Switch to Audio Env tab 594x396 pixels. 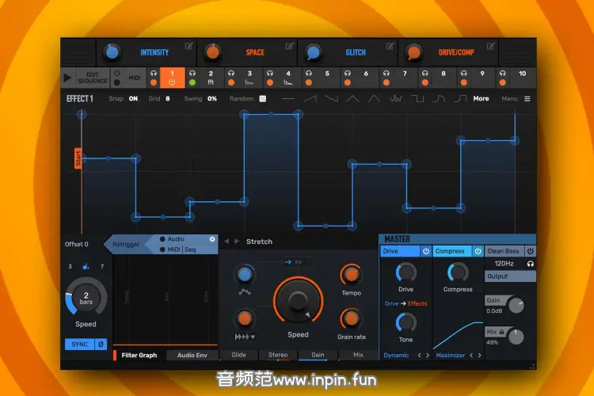coord(192,355)
